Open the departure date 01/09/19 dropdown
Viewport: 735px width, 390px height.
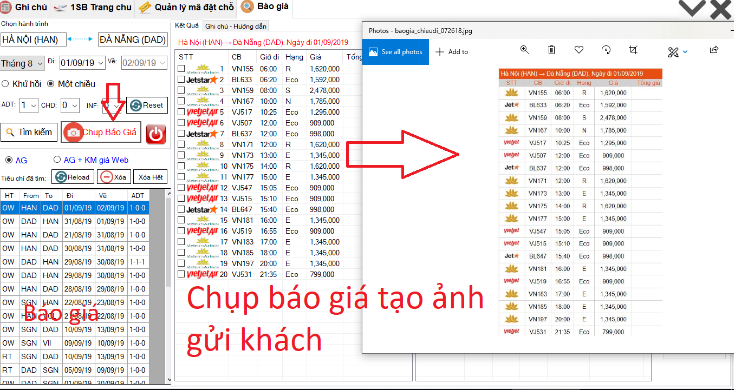(82, 63)
